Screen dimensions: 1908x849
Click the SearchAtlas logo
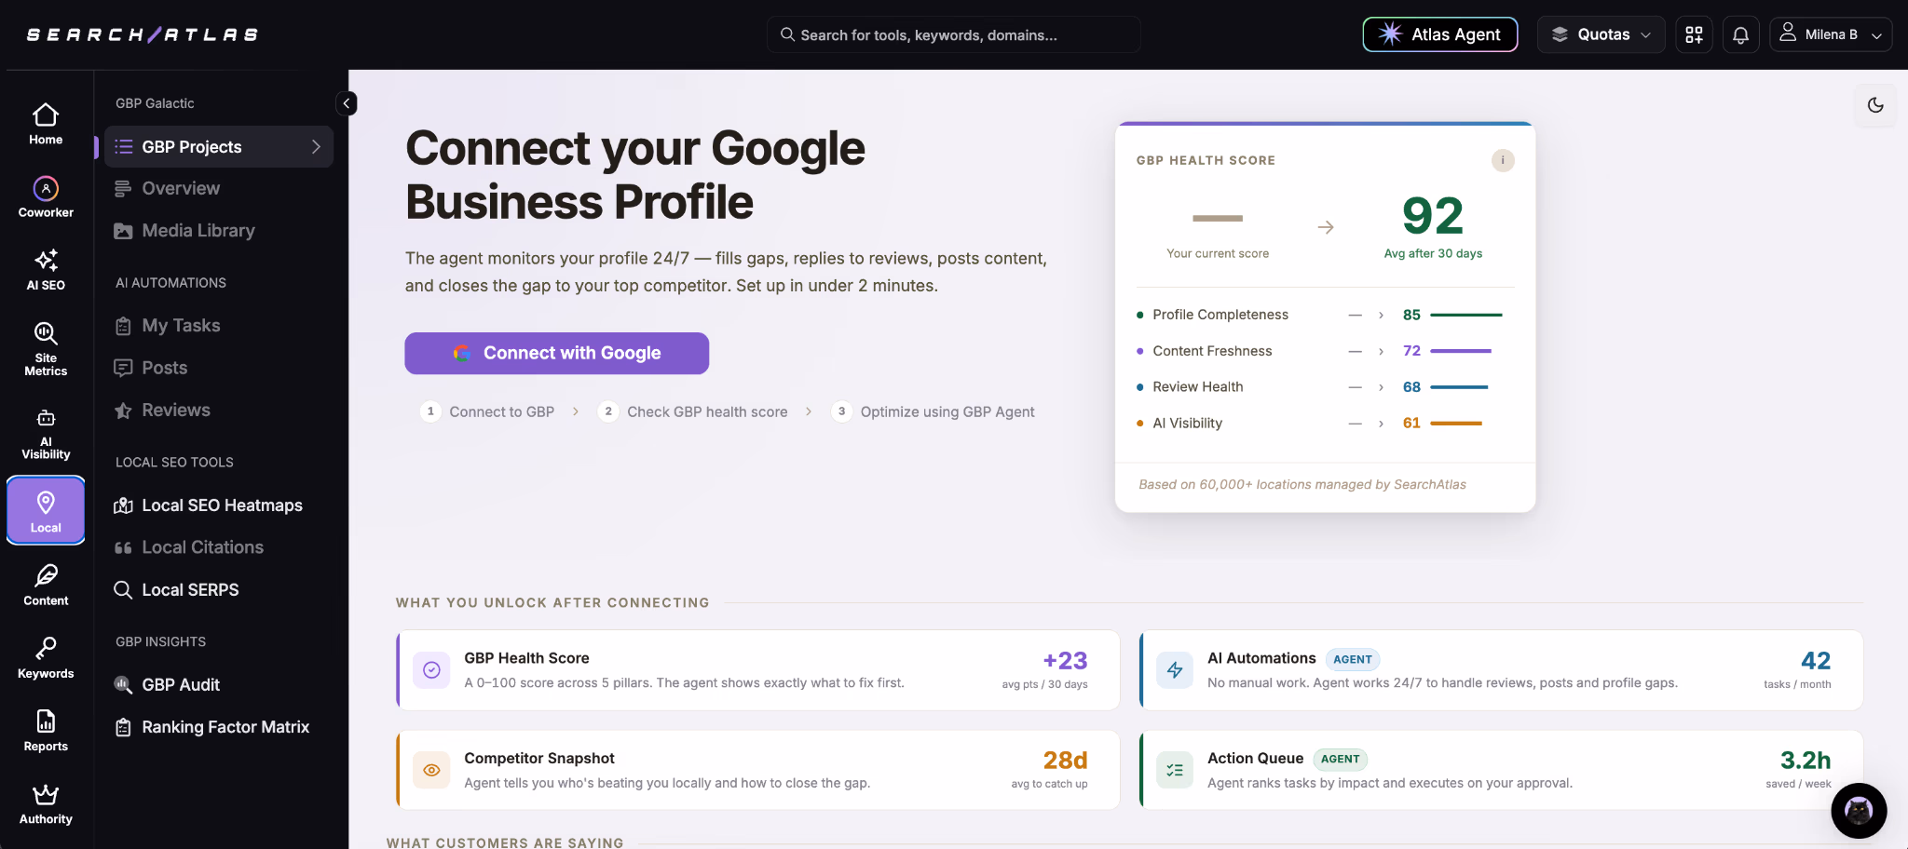pyautogui.click(x=143, y=34)
